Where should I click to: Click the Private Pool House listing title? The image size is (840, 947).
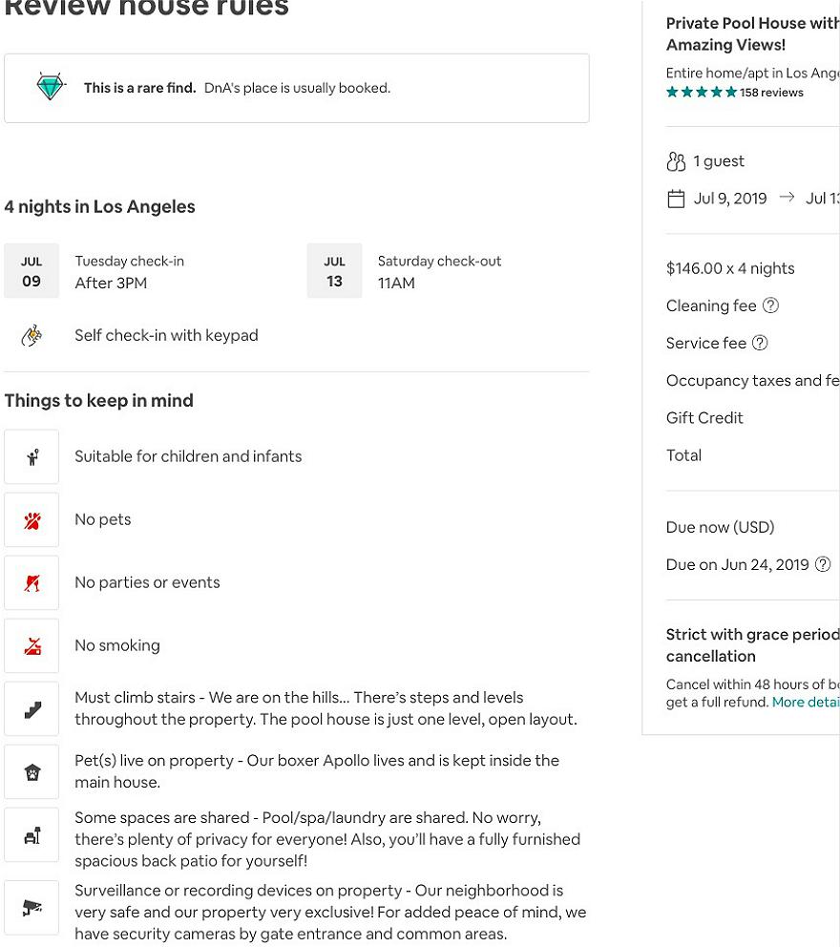pos(752,33)
